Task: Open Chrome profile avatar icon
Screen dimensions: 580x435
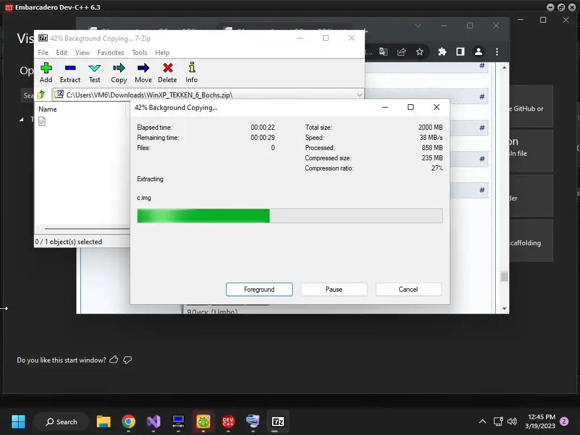Action: pos(478,52)
